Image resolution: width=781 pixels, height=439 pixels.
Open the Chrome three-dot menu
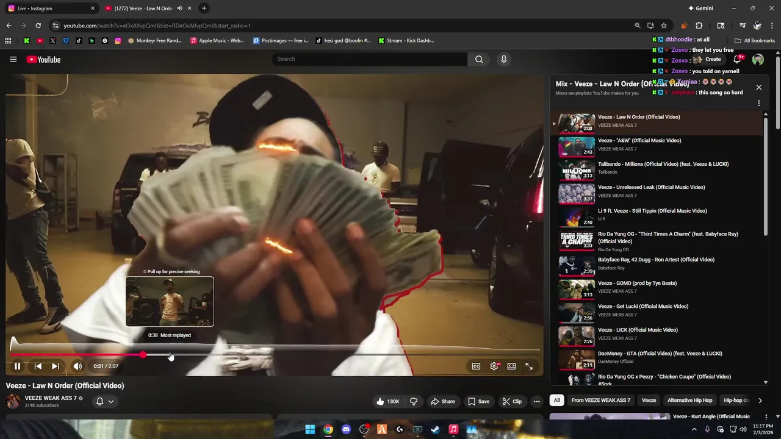(772, 26)
